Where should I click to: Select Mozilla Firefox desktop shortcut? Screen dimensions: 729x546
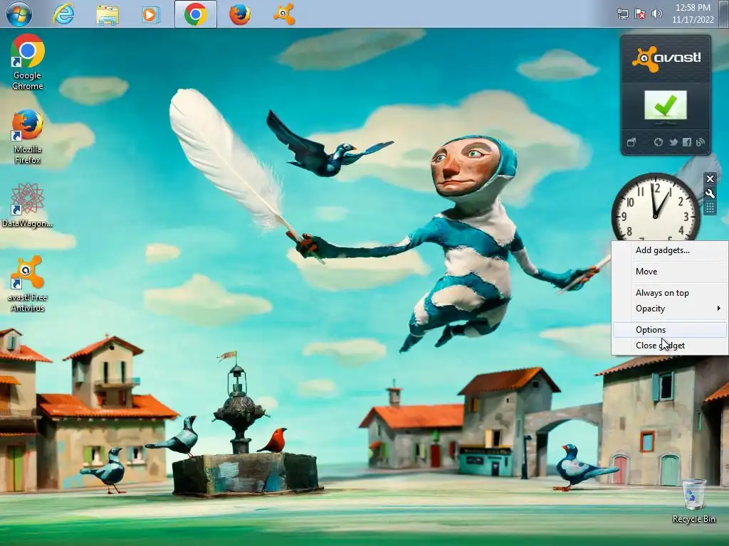(28, 136)
